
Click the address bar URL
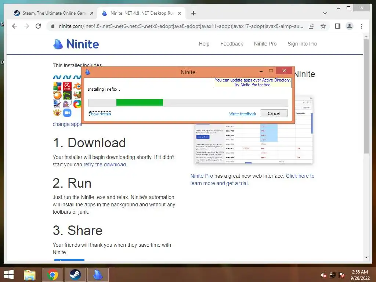click(181, 26)
